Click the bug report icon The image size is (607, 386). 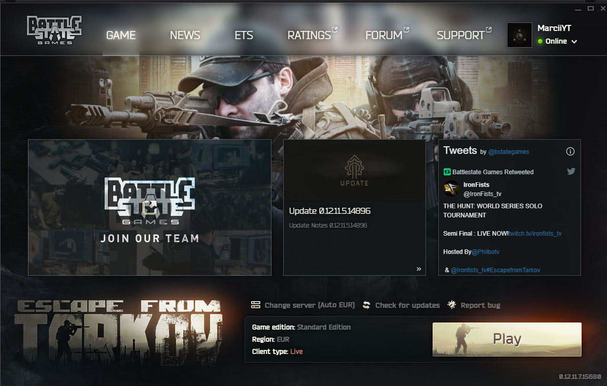[x=451, y=305]
